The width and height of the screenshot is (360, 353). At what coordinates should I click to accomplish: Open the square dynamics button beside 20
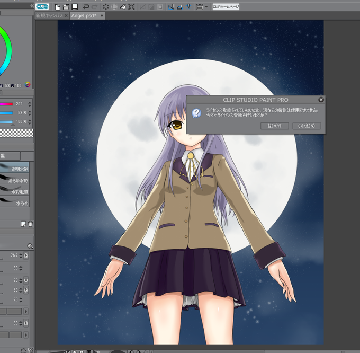26,280
